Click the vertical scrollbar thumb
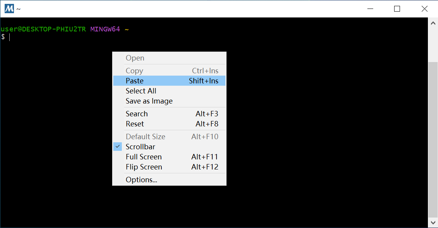438x228 pixels. (x=433, y=140)
